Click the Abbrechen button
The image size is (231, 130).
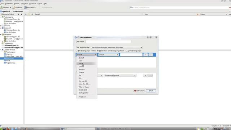[139, 91]
